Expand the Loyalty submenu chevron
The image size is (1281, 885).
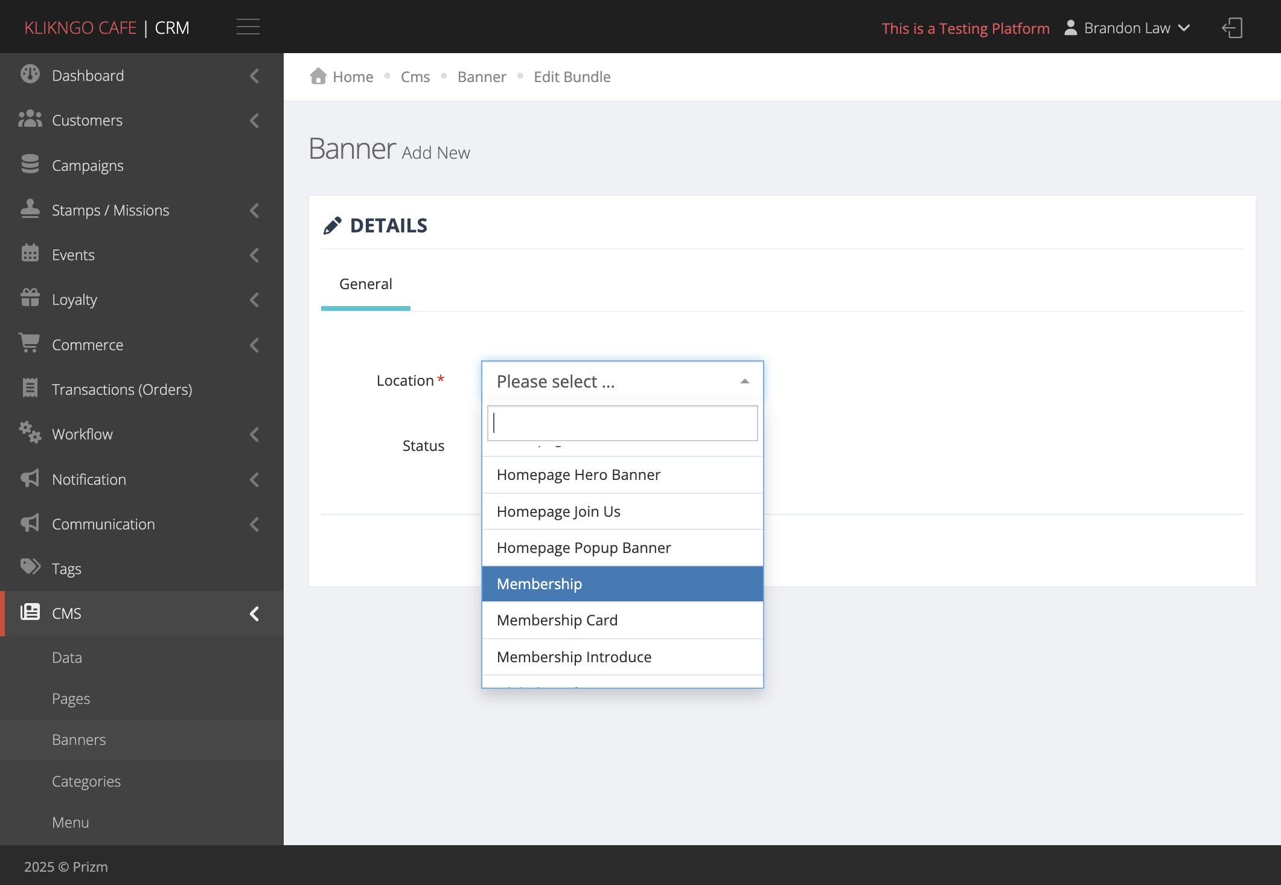254,299
